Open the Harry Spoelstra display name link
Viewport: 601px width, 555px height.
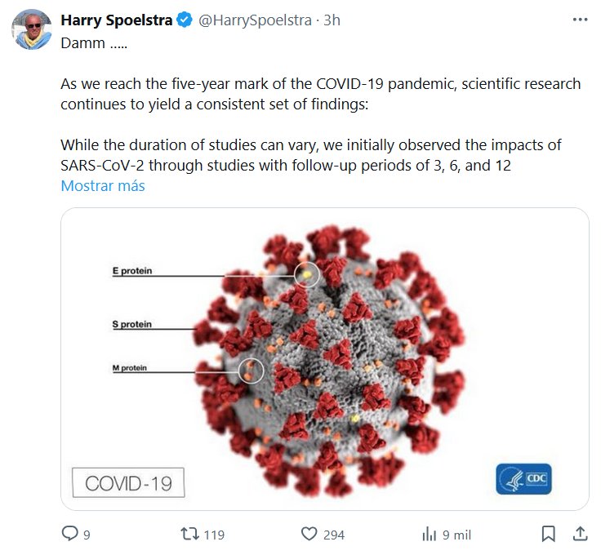(x=117, y=20)
